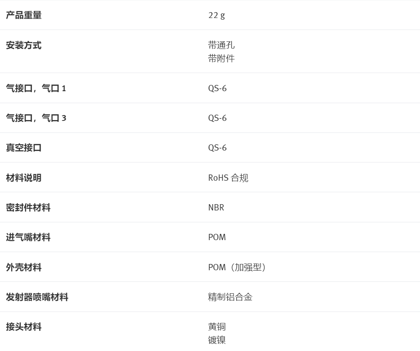Click the 外壳材料 label
420x351 pixels.
[24, 268]
